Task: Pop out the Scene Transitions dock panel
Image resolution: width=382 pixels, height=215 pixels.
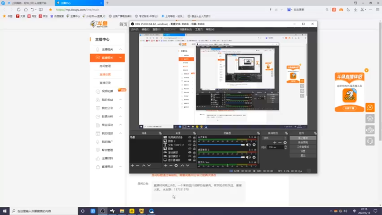Action: 286,133
